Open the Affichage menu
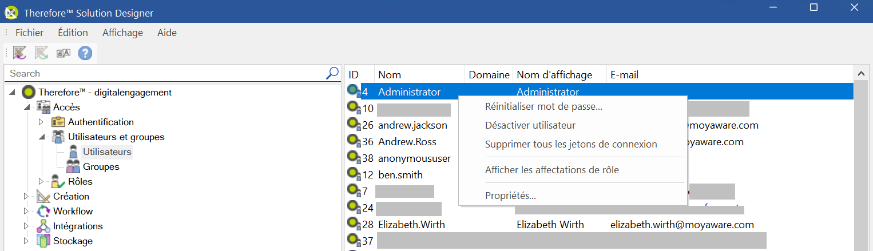 pyautogui.click(x=122, y=33)
